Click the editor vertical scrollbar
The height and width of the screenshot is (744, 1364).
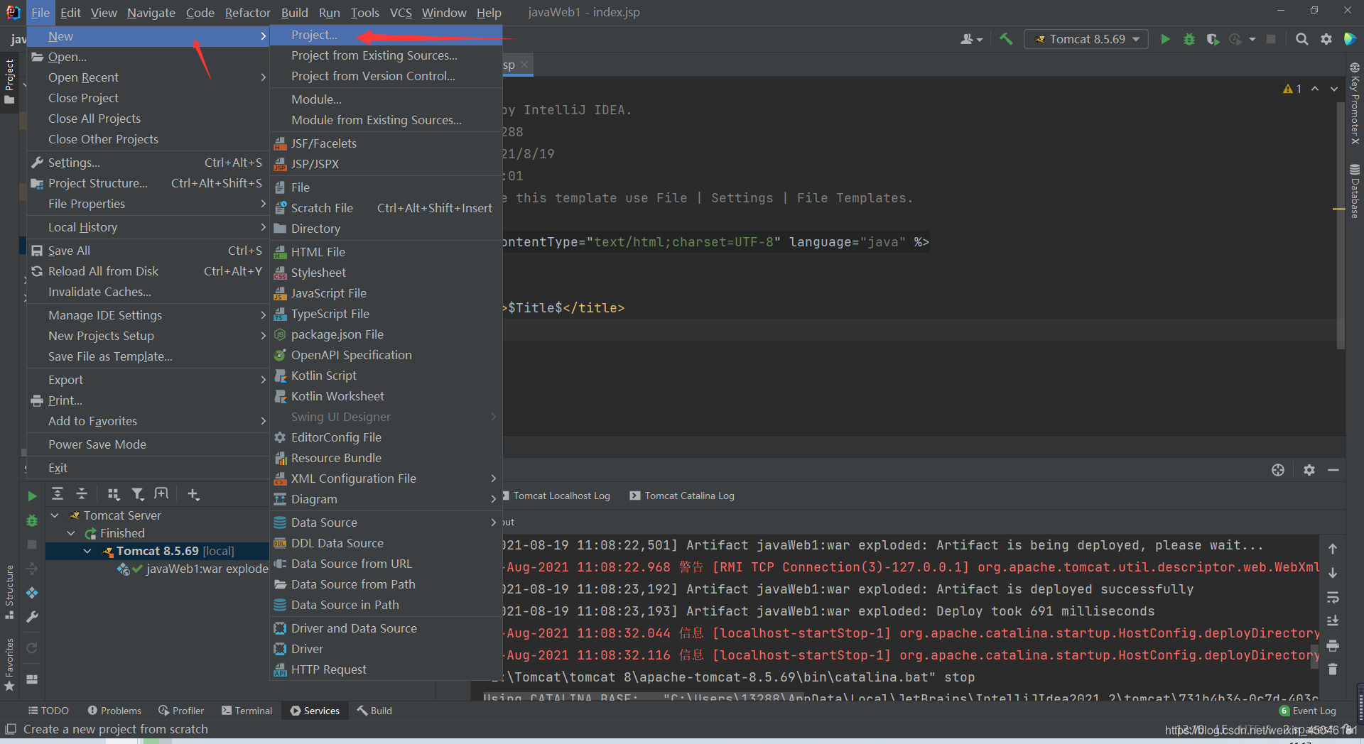tap(1340, 224)
